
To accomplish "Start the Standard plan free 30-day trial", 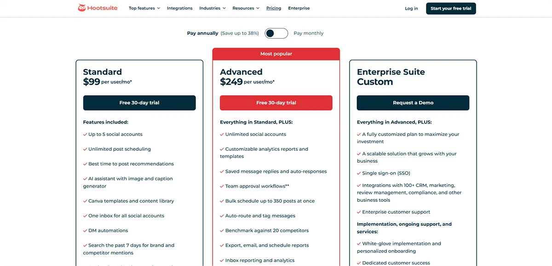I will click(139, 102).
